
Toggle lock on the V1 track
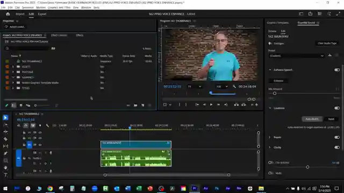(x=24, y=145)
